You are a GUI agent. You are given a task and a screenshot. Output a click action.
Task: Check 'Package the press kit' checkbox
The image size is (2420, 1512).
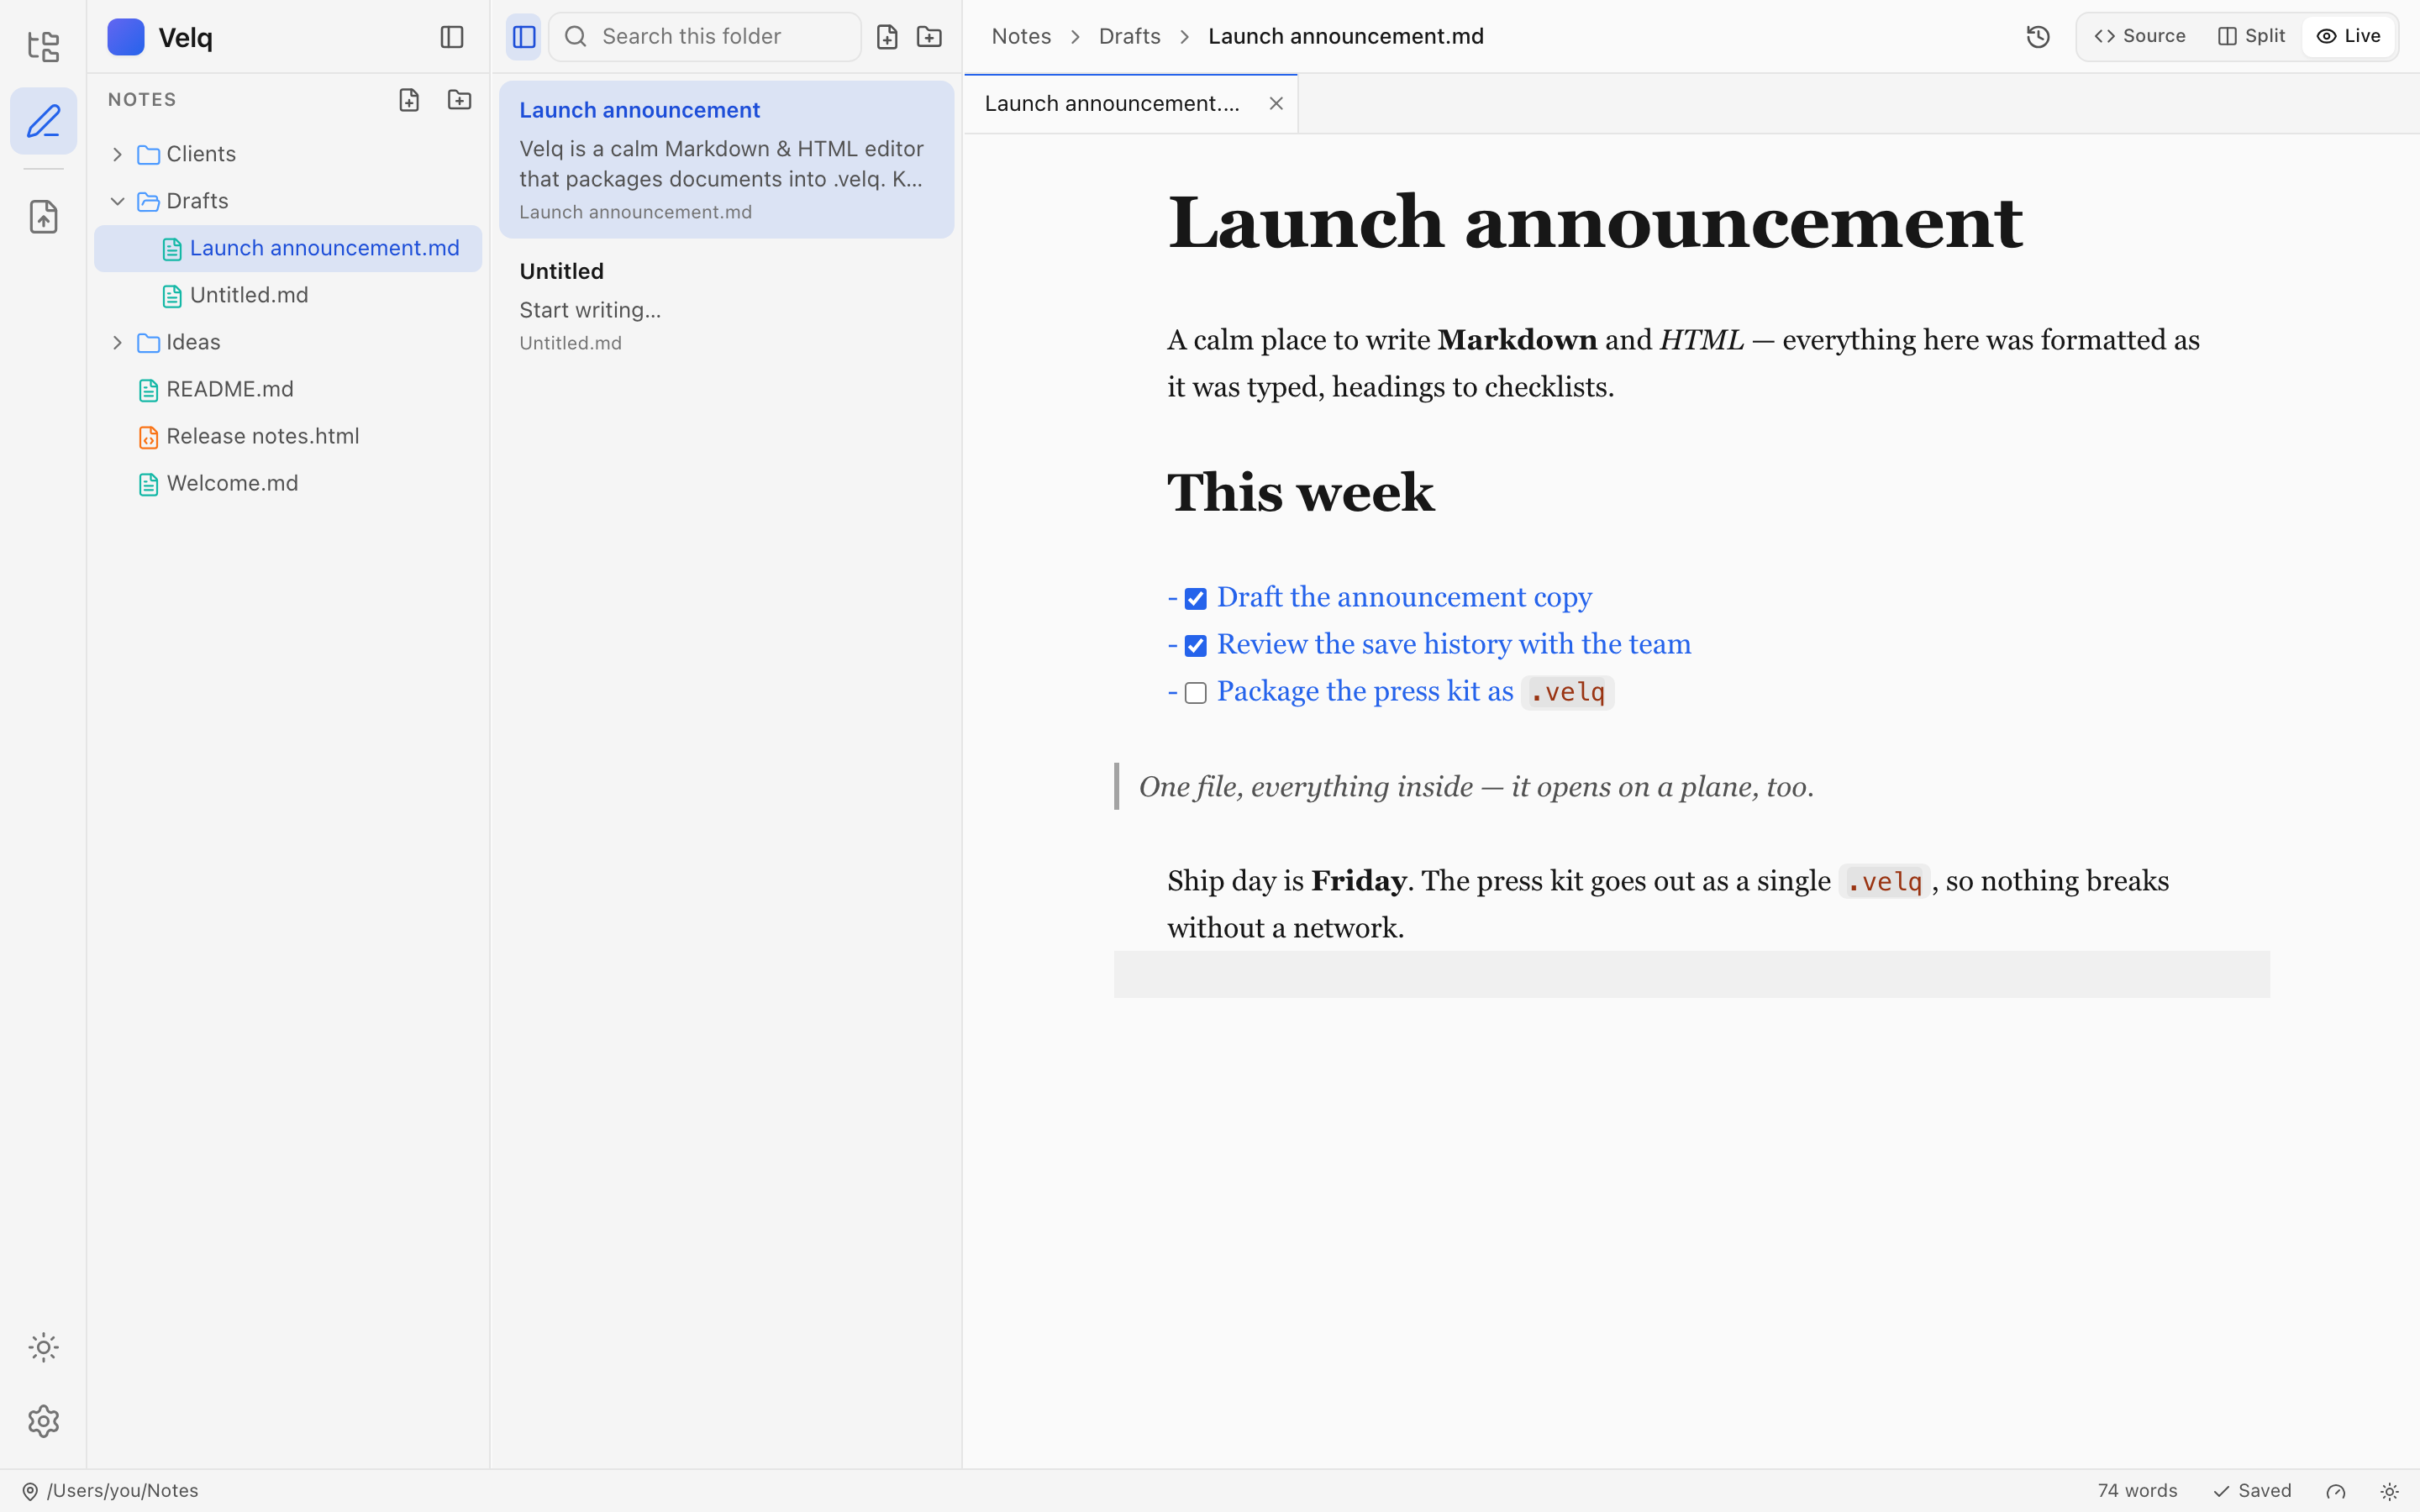pos(1196,693)
